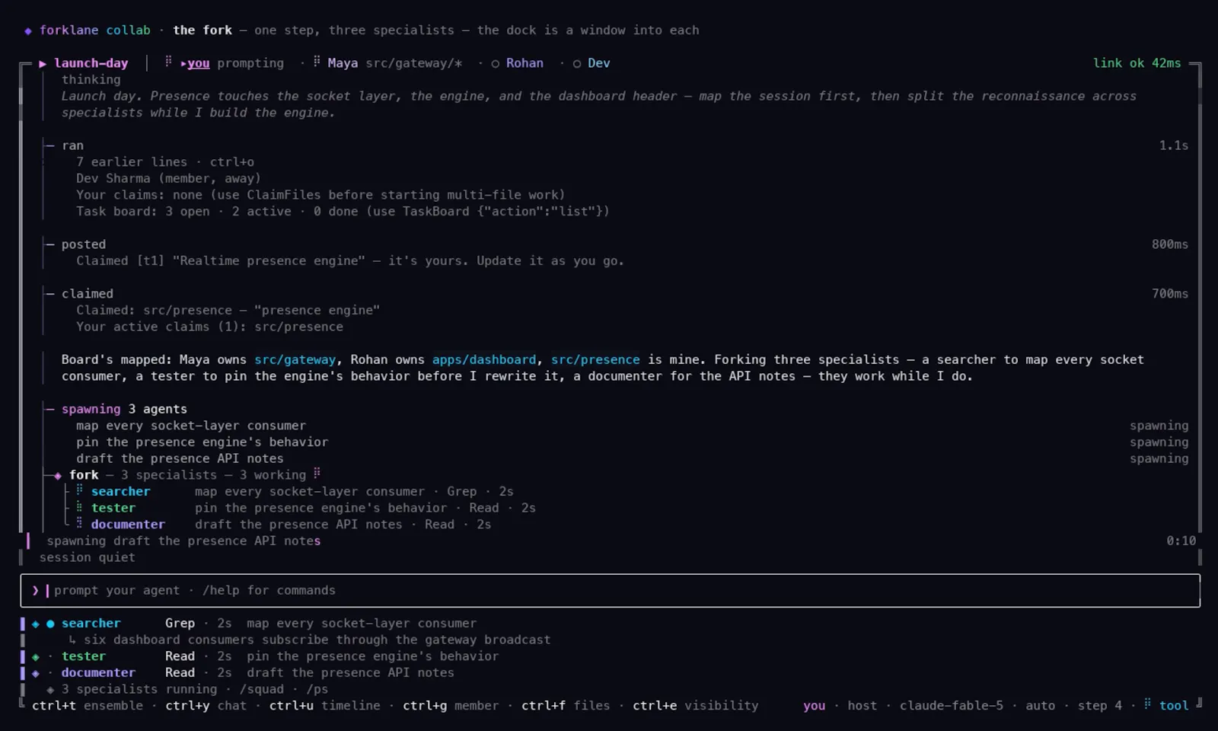Click the 0:10 elapsed timer
This screenshot has height=731, width=1218.
(x=1181, y=541)
